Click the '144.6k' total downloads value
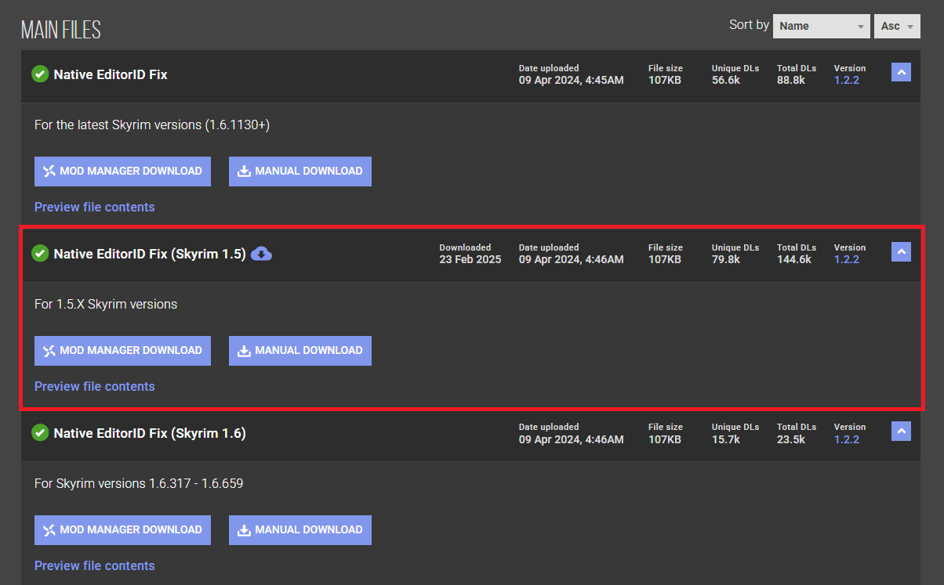The image size is (944, 585). coord(794,259)
